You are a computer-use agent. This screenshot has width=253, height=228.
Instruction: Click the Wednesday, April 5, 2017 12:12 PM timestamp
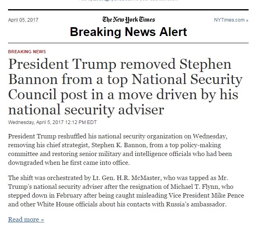pos(52,122)
